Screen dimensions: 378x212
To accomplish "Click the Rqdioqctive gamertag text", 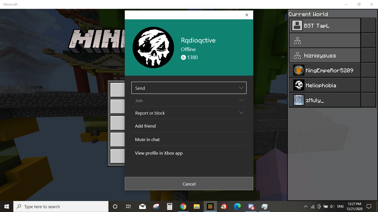I will point(198,40).
